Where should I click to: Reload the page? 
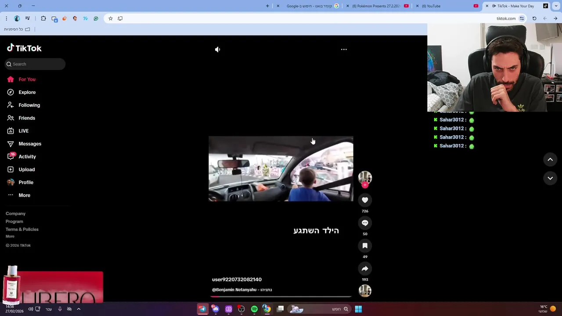point(534,18)
